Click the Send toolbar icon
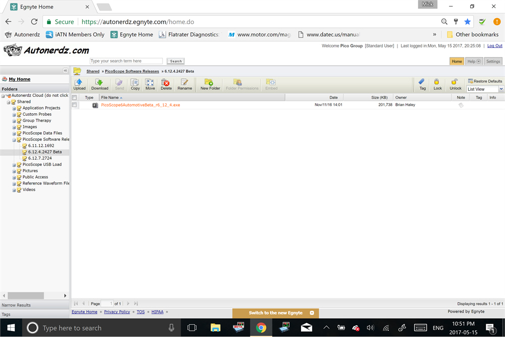The width and height of the screenshot is (505, 353). click(x=119, y=85)
